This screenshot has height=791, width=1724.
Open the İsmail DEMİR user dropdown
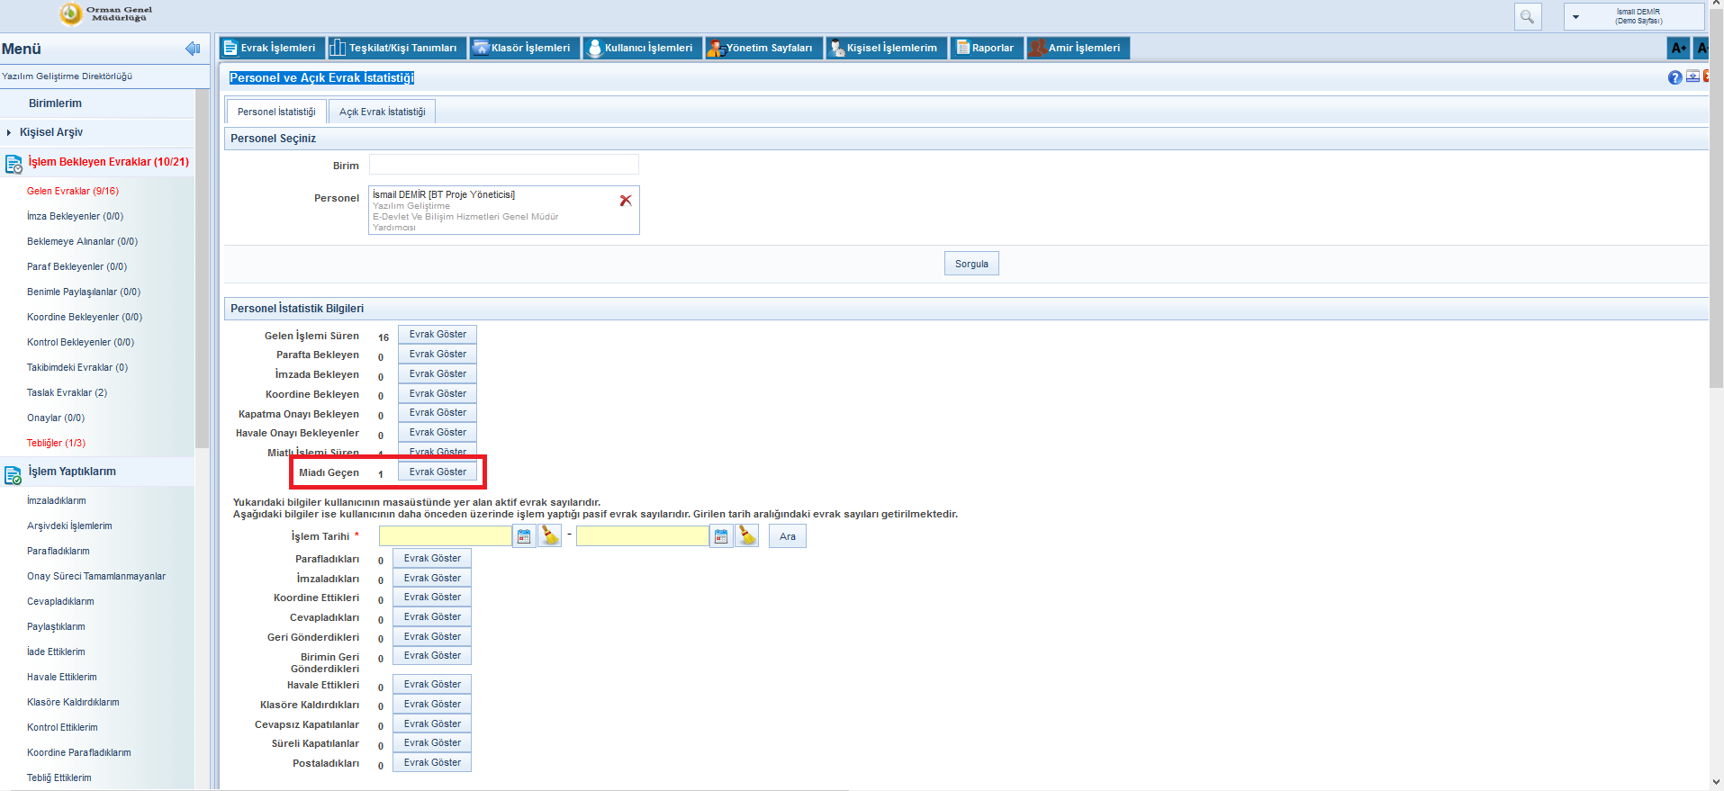(x=1575, y=17)
